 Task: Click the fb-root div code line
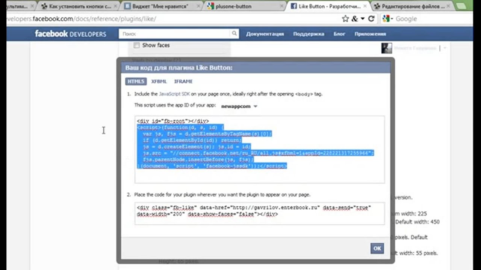click(x=173, y=121)
